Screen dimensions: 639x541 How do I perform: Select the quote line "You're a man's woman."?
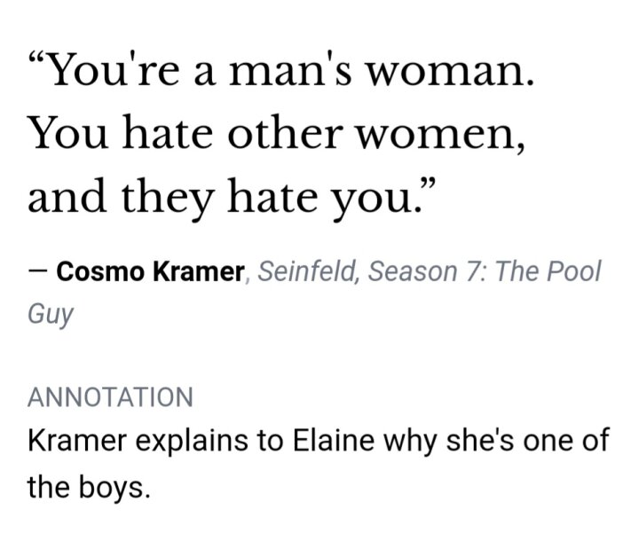tap(280, 73)
